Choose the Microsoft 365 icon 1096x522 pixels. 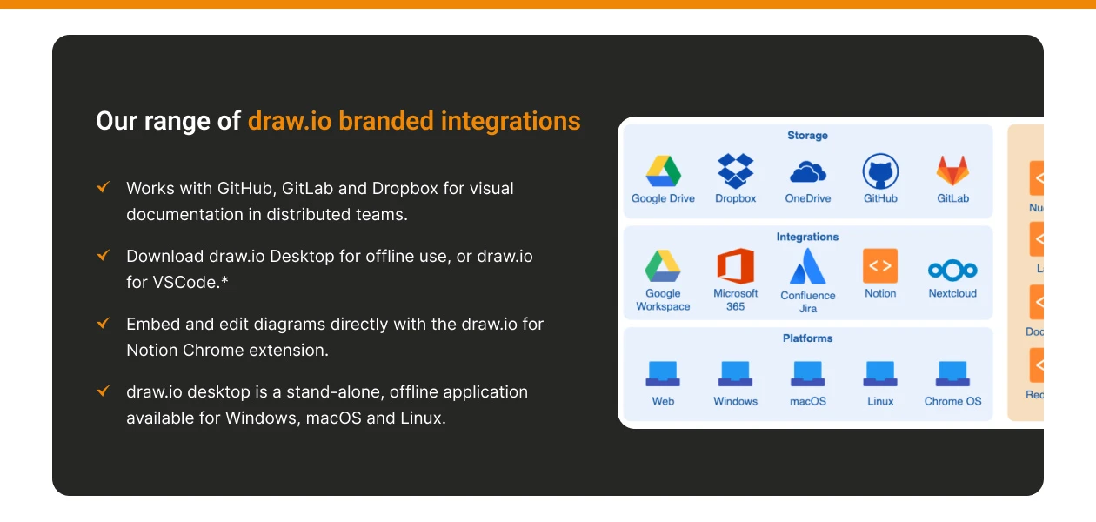point(735,266)
